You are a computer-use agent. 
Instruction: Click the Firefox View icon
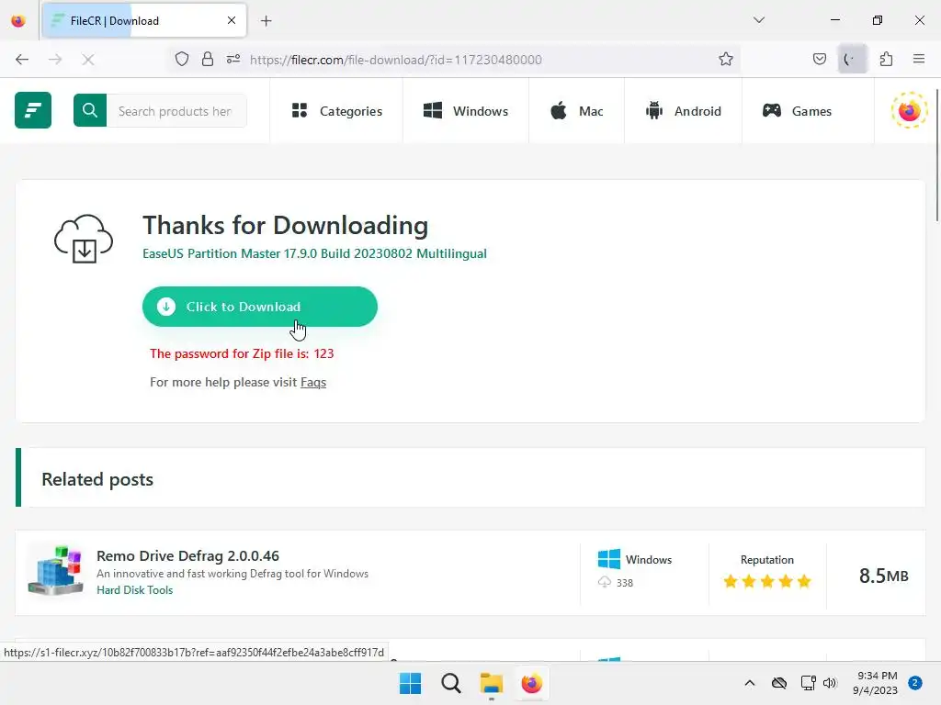pos(18,21)
